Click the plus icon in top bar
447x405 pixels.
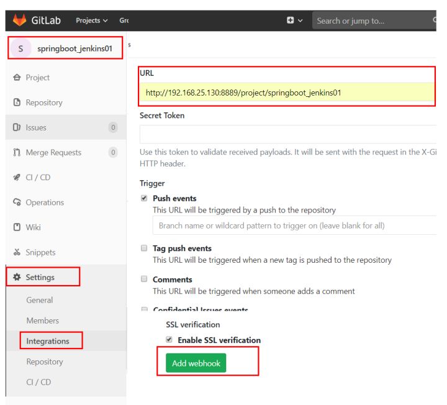(290, 20)
